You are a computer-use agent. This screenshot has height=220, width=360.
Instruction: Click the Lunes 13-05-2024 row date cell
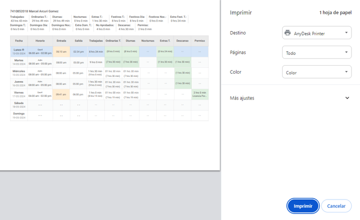pos(19,52)
